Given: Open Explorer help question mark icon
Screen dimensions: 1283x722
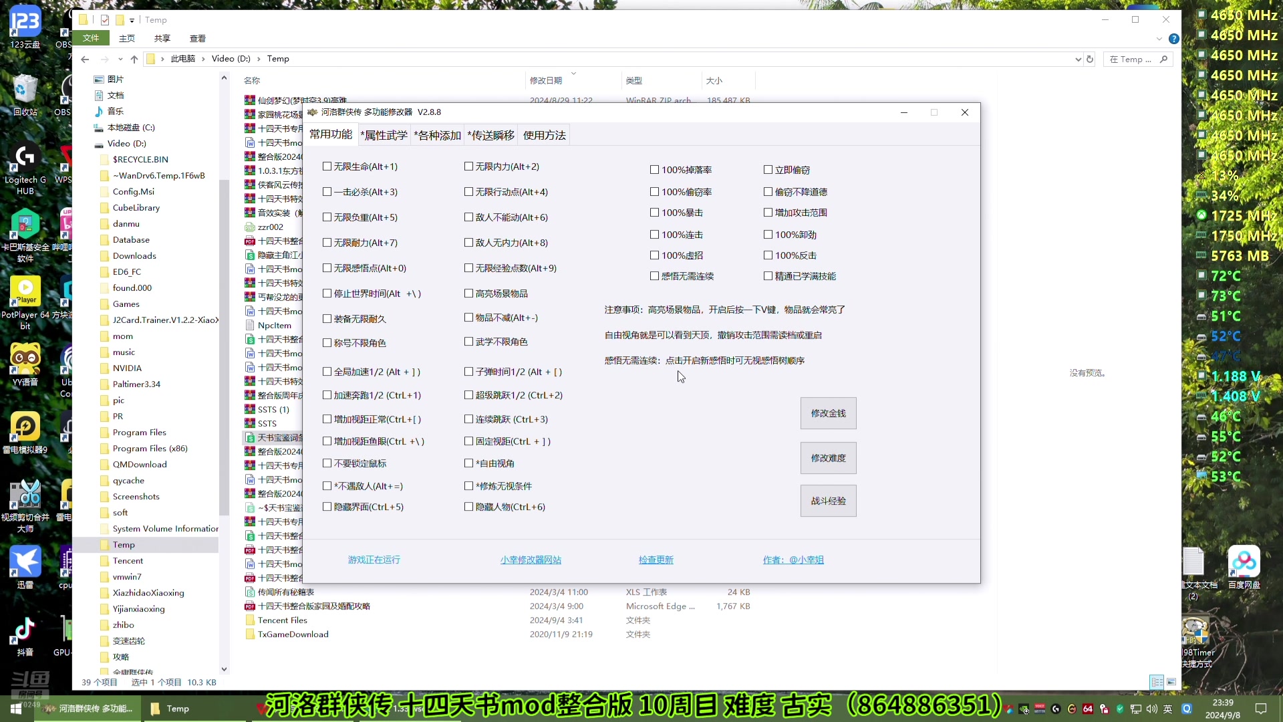Looking at the screenshot, I should coord(1173,39).
